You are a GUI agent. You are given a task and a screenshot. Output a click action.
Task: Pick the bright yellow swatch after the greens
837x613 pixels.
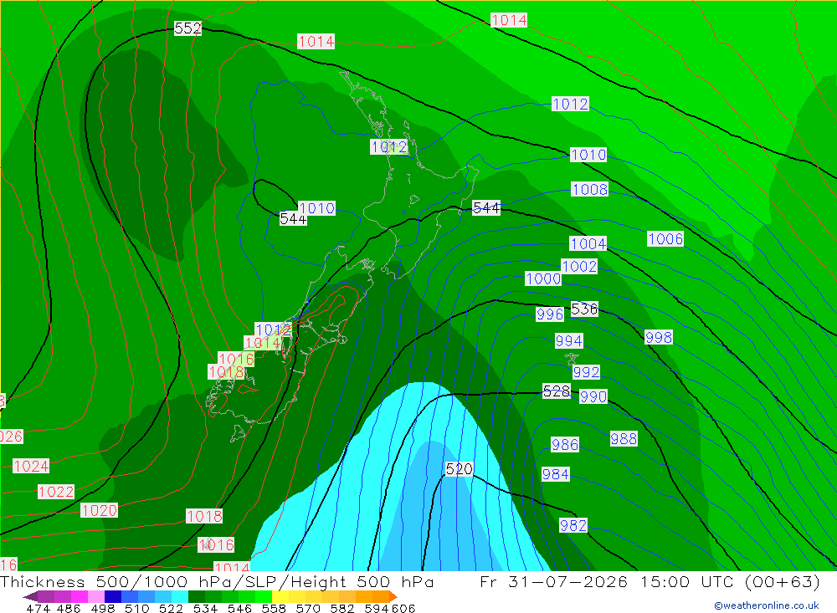[x=280, y=596]
